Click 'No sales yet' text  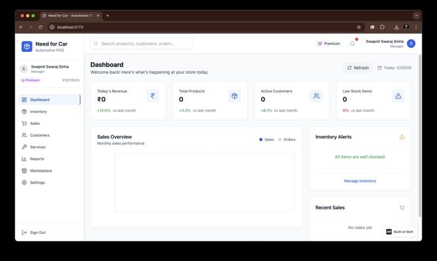click(x=360, y=227)
